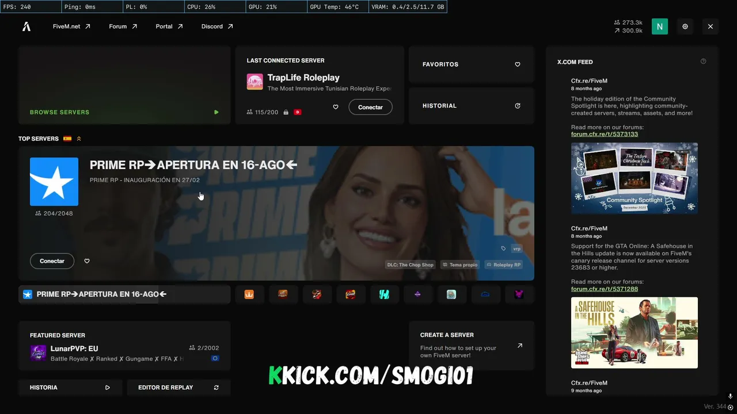
Task: Click the Roleplay RP tag
Action: 503,264
